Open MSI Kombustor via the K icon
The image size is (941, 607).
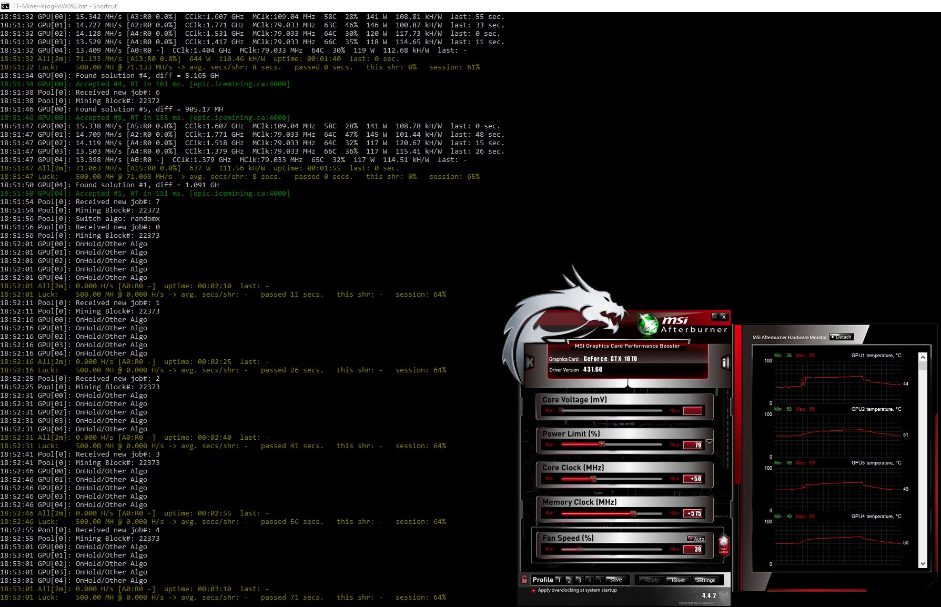530,362
